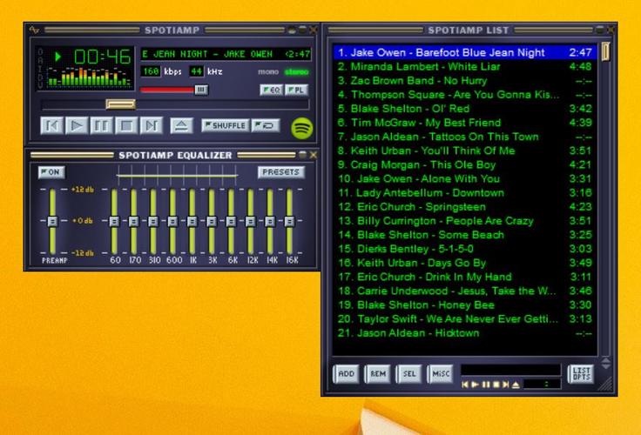Viewport: 641px width, 435px height.
Task: Click the playlist scrollbar thumb
Action: click(x=605, y=52)
